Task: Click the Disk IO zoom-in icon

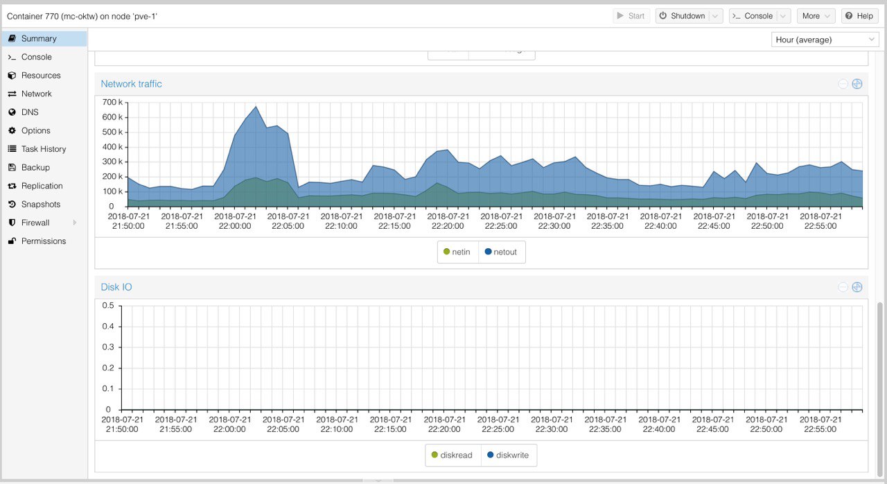Action: pos(857,287)
